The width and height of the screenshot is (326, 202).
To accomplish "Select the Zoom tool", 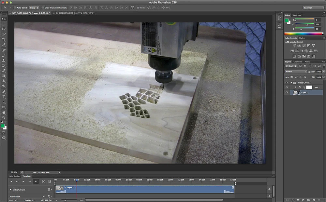I will pyautogui.click(x=4, y=117).
